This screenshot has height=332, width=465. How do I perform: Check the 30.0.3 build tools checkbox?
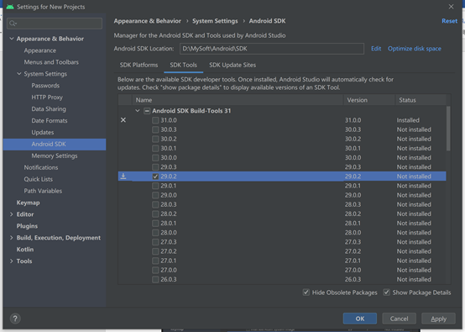tap(155, 129)
